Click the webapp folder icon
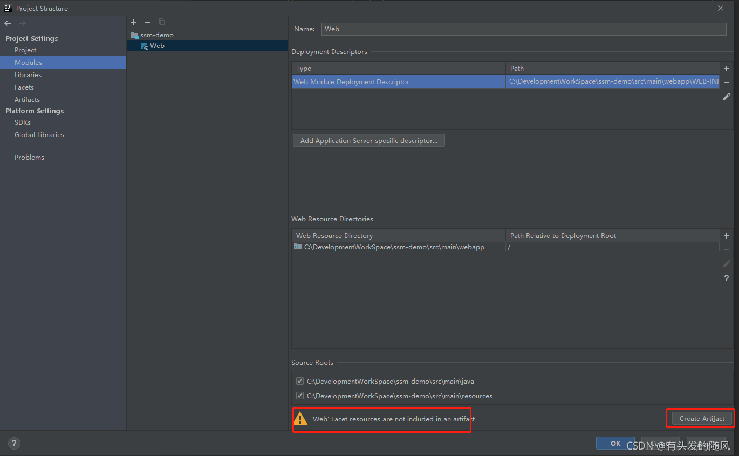The image size is (739, 456). [298, 247]
